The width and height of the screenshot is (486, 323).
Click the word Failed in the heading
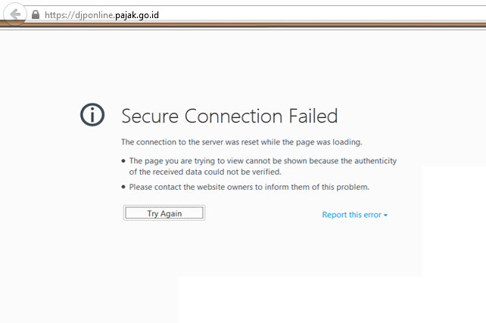[313, 116]
